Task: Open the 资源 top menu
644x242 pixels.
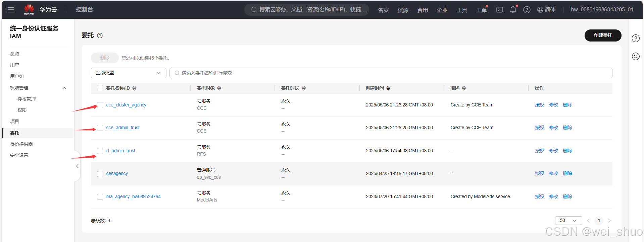Action: 403,10
